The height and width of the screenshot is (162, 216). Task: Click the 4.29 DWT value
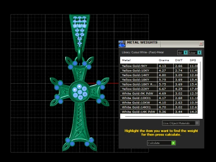(x=179, y=89)
